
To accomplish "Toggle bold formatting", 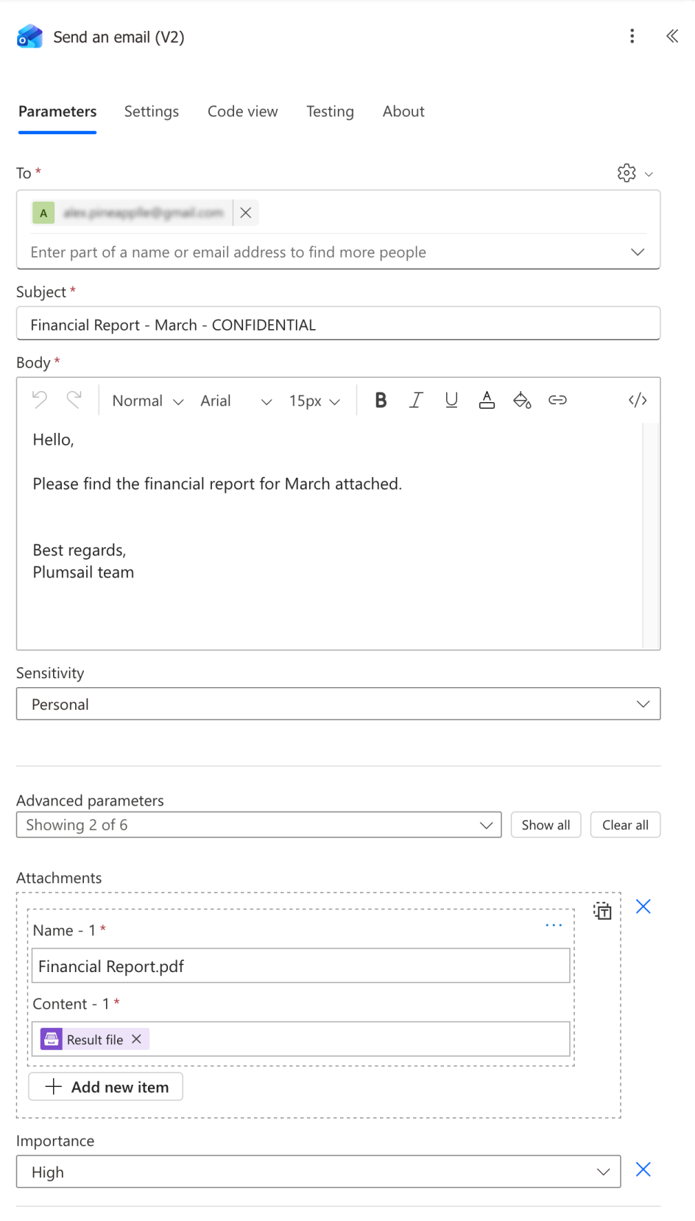I will coord(381,400).
